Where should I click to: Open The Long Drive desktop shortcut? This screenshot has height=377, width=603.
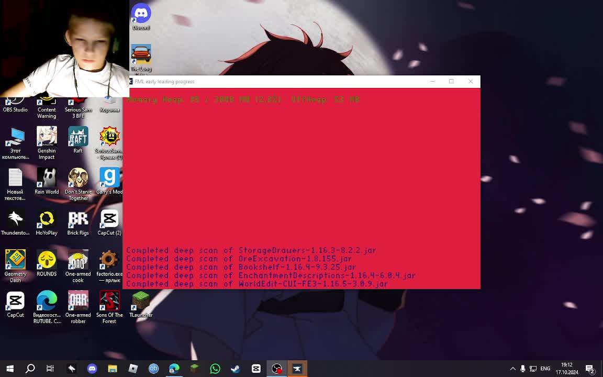[141, 59]
